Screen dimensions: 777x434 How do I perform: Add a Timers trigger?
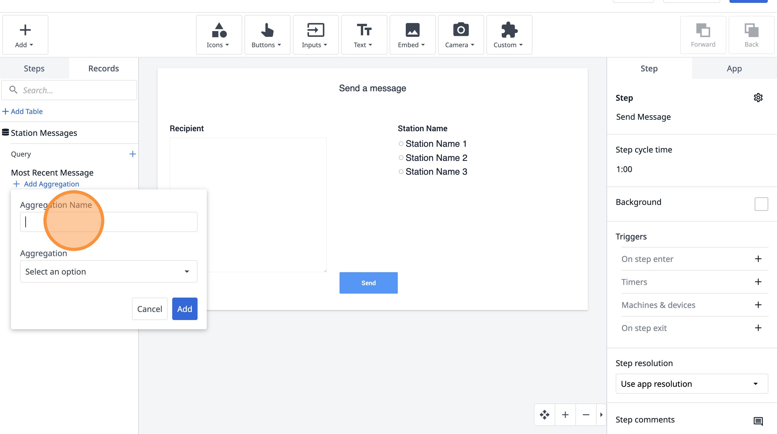(758, 282)
